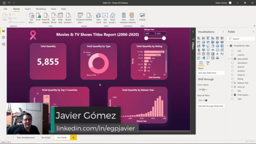Viewport: 256px width, 144px height.
Task: Grab the Release Year slider end handle
Action: click(x=164, y=38)
